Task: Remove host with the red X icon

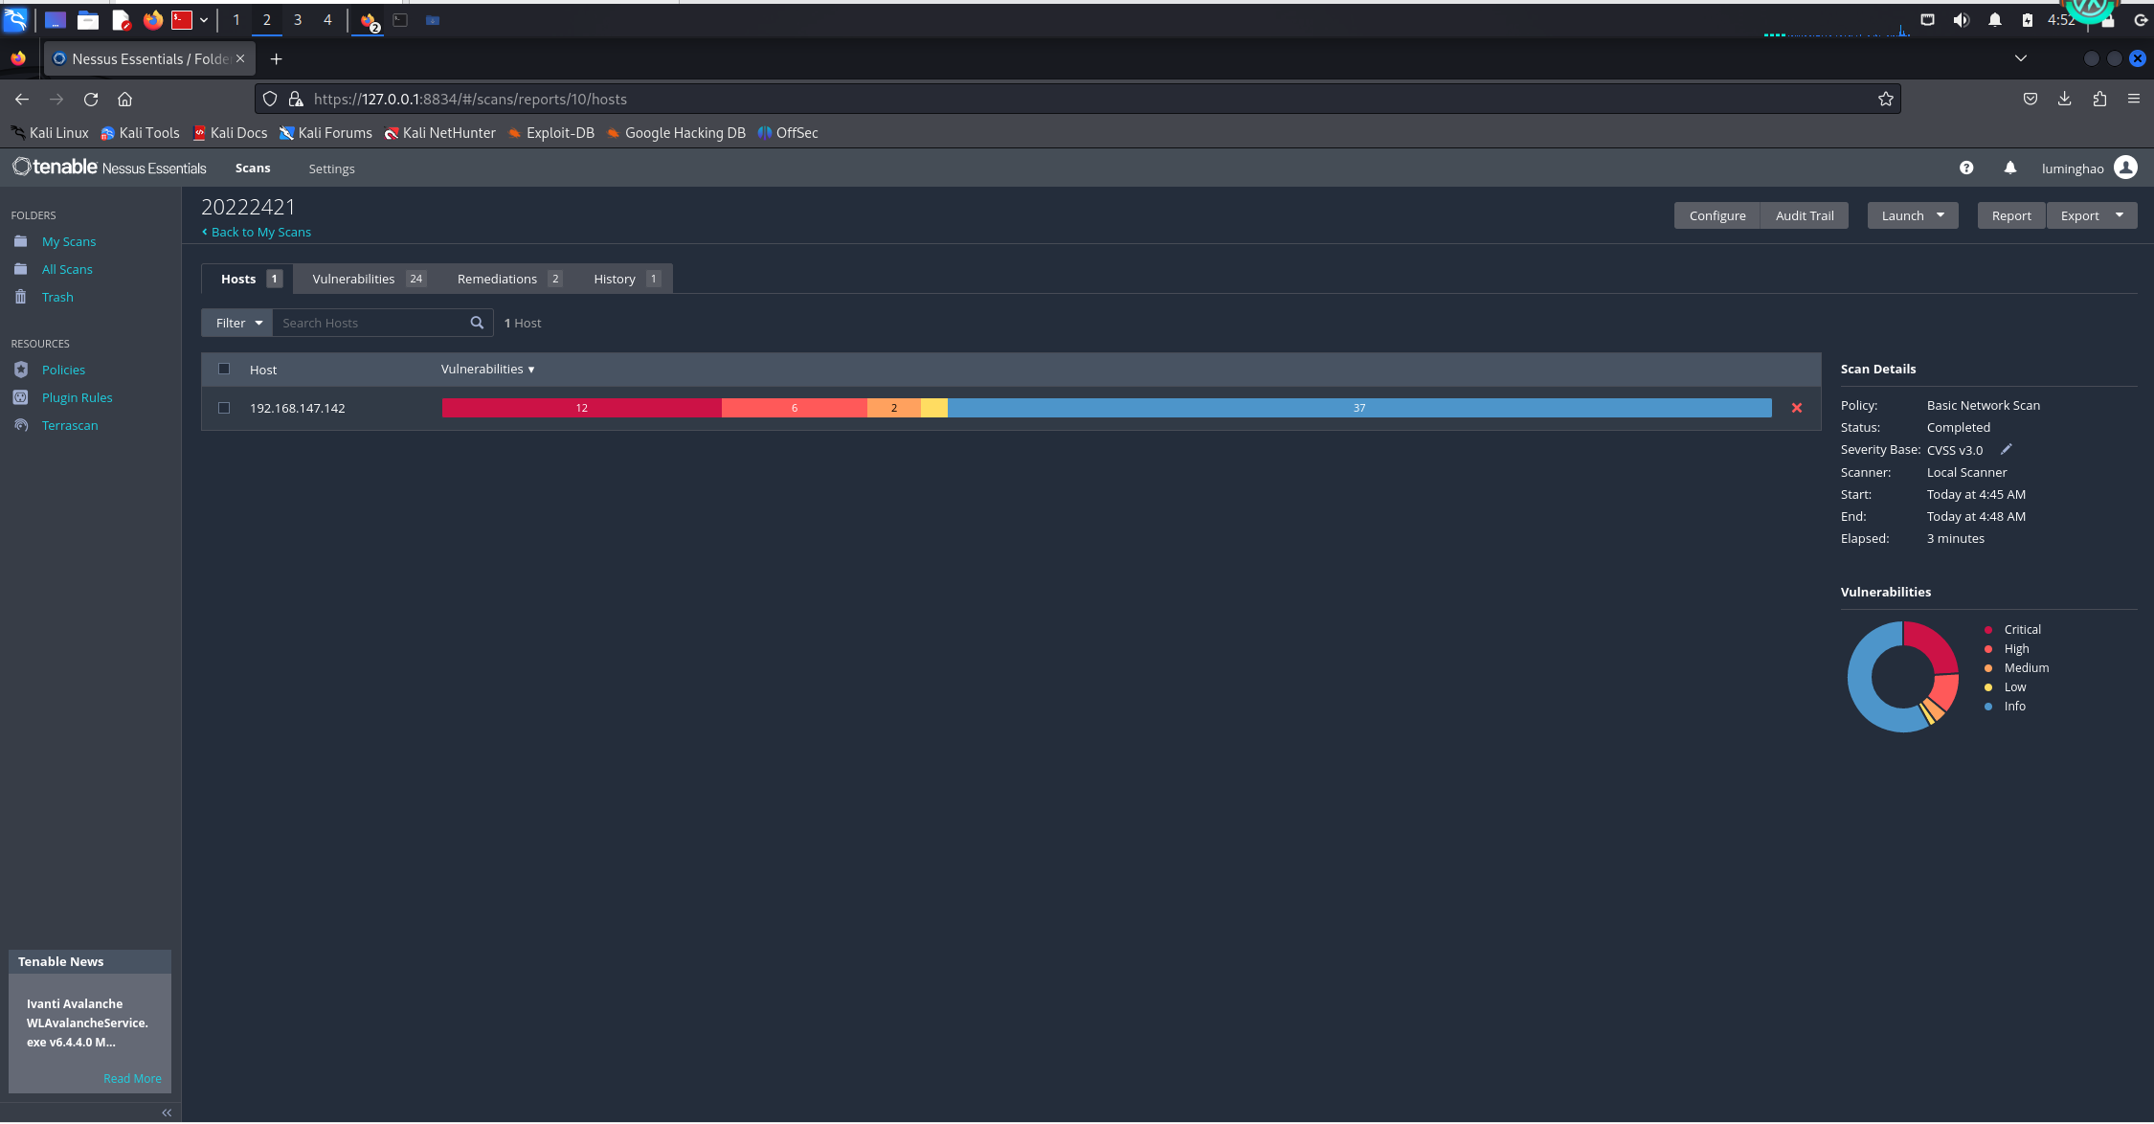Action: click(x=1796, y=408)
